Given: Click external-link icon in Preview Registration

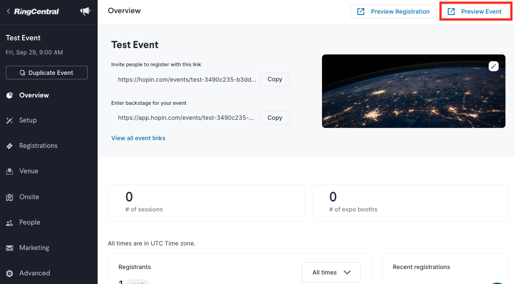Looking at the screenshot, I should click(x=361, y=11).
